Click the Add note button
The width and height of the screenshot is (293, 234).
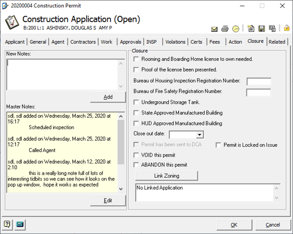pyautogui.click(x=108, y=97)
